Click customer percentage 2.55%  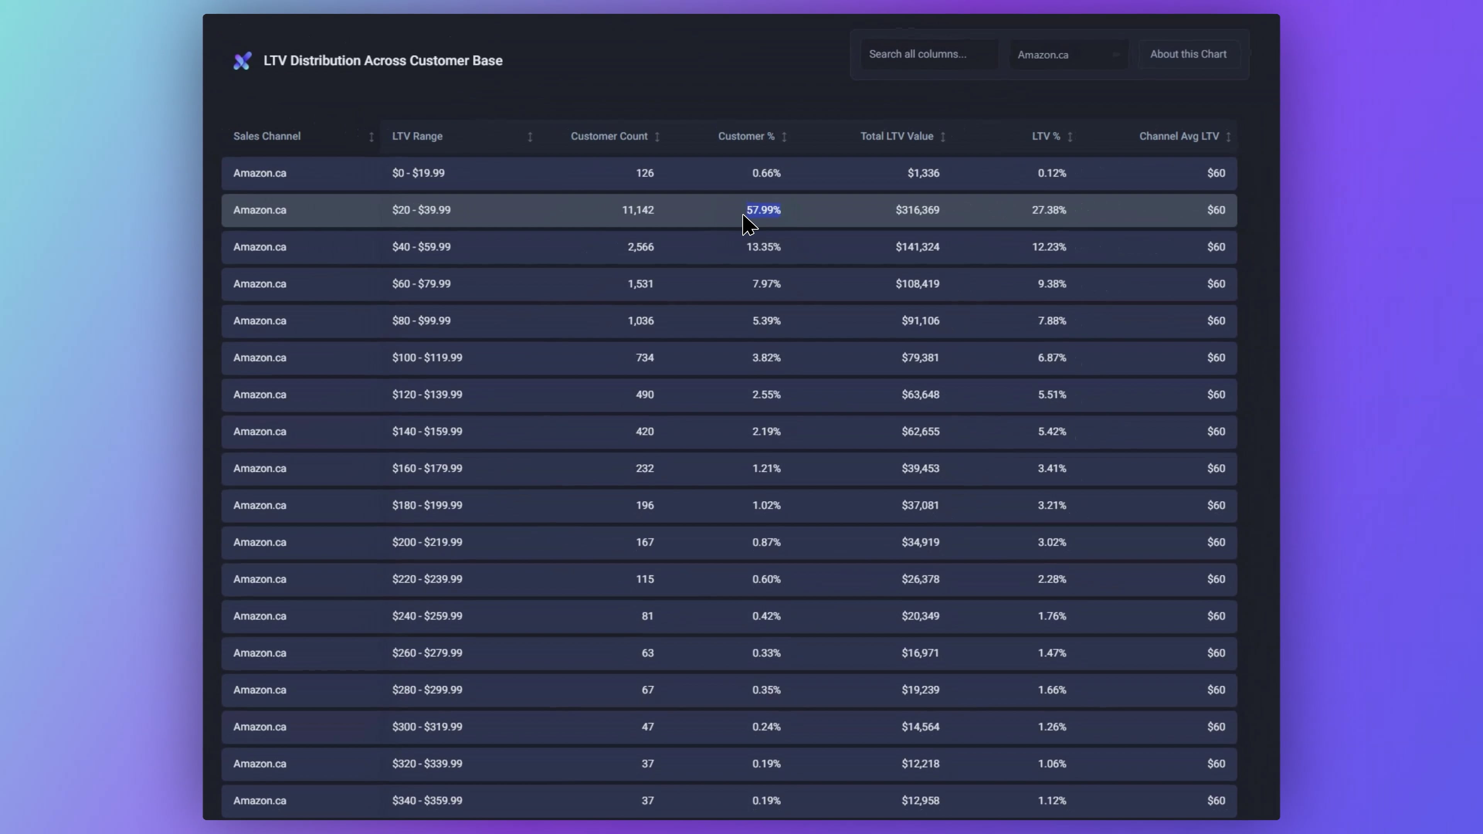click(x=766, y=394)
